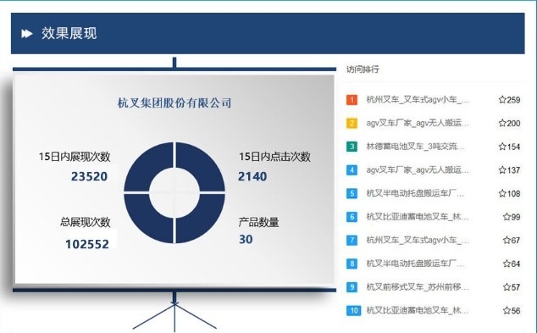Open rank 1 link 杭州叉车_叉车式agv小车

[x=418, y=100]
